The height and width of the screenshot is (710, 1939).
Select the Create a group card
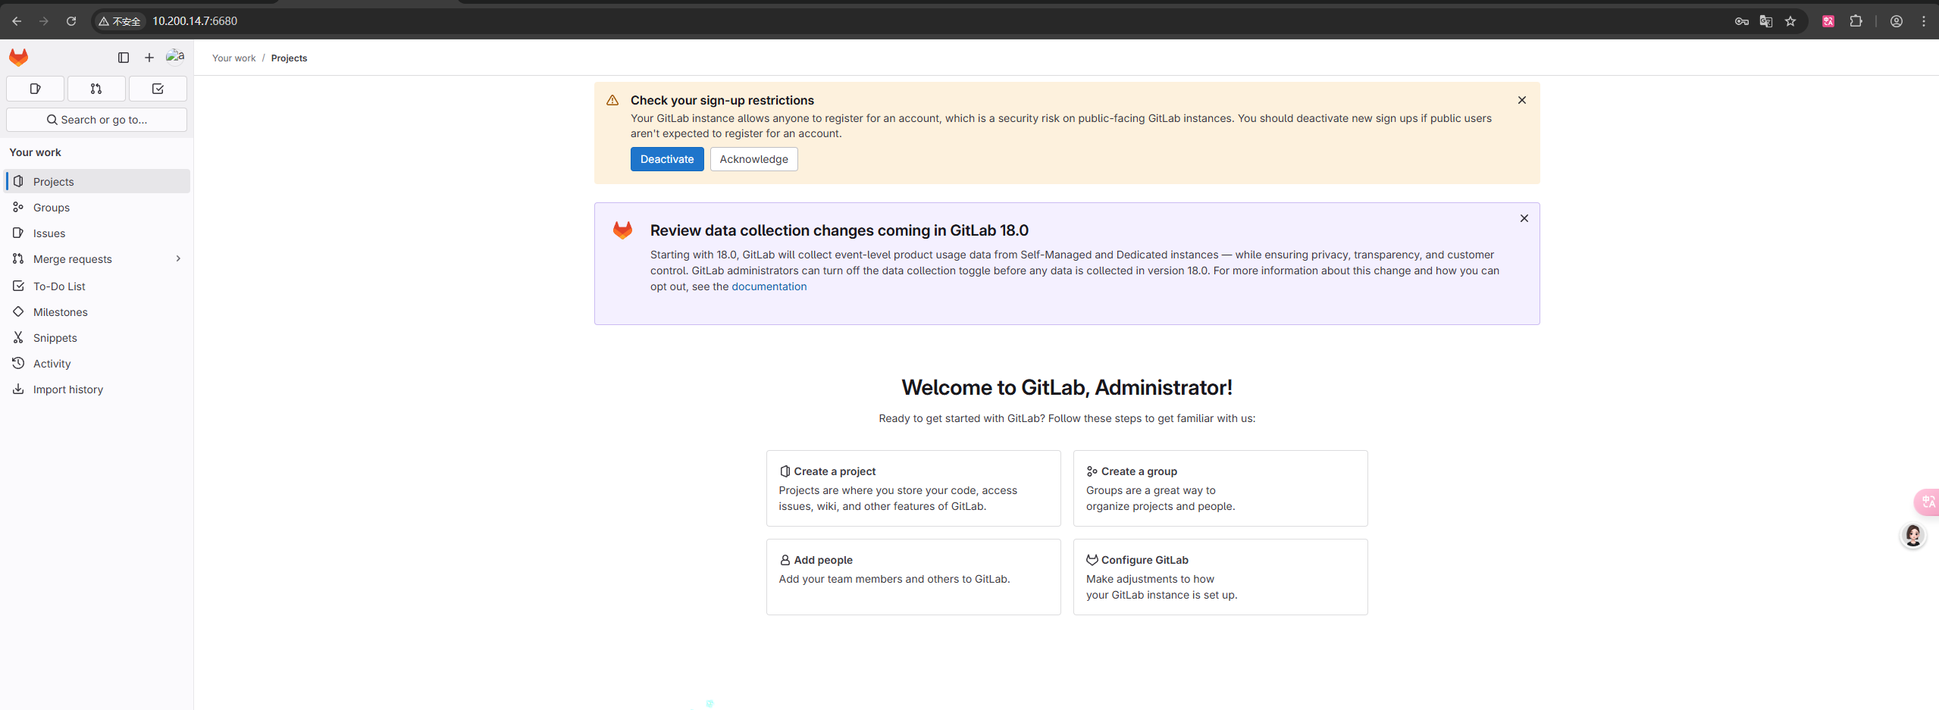point(1220,489)
